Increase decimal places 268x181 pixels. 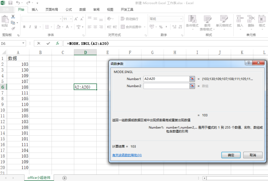[x=174, y=27]
